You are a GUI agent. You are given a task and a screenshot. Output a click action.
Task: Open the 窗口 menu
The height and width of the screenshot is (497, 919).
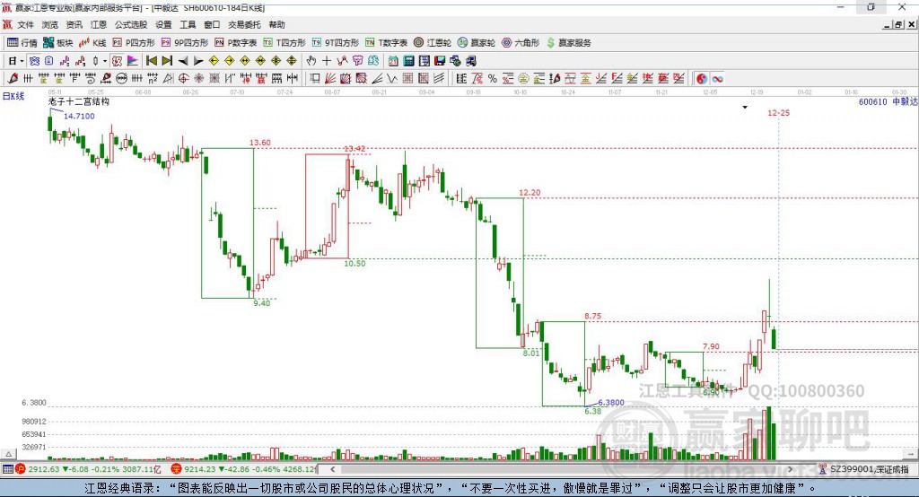click(212, 24)
